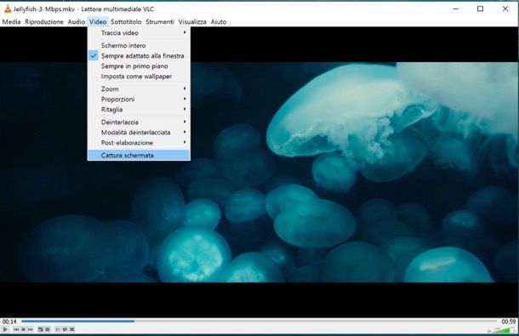This screenshot has height=336, width=519.
Task: Expand the Ritaglia submenu
Action: (x=139, y=109)
